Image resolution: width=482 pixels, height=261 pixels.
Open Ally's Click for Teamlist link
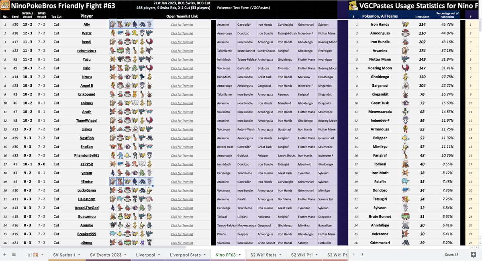coord(182,24)
